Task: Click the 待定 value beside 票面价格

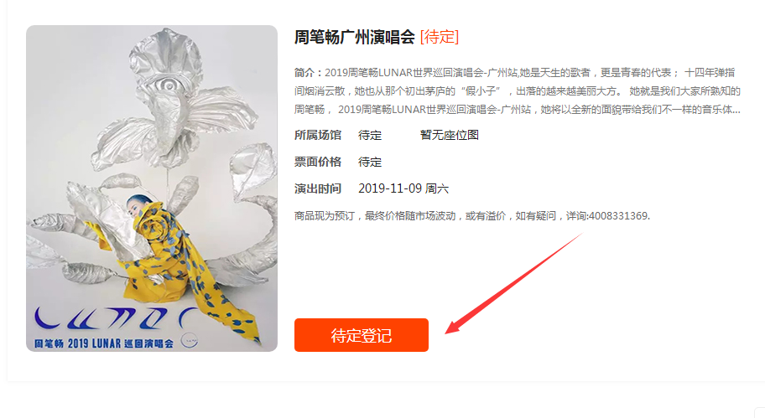Action: 370,162
